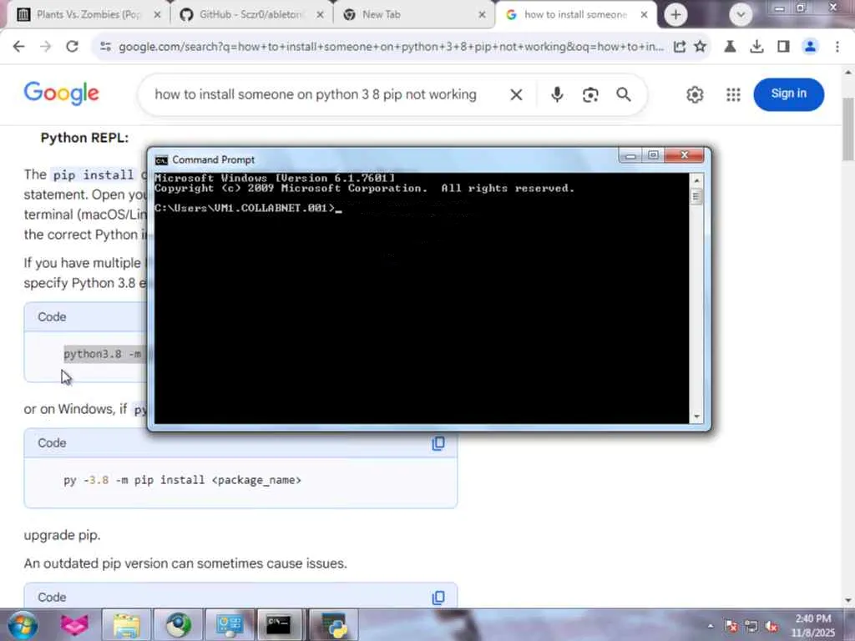Viewport: 855px width, 641px height.
Task: Copy the py -3.8 pip install code
Action: tap(438, 443)
